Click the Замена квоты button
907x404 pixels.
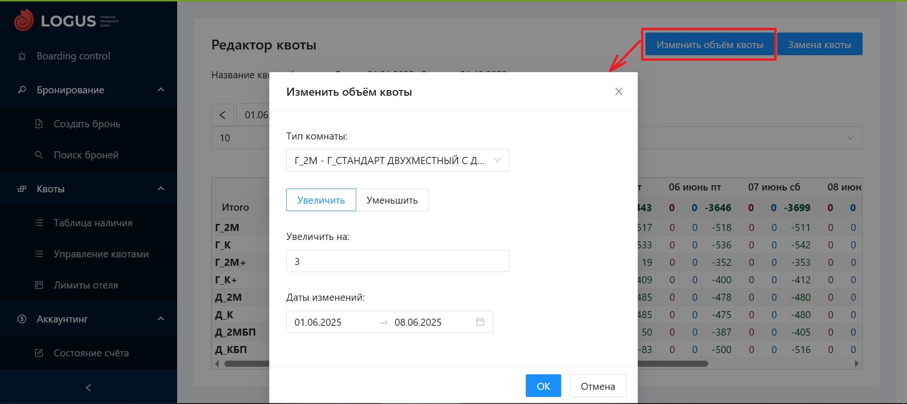pyautogui.click(x=820, y=44)
